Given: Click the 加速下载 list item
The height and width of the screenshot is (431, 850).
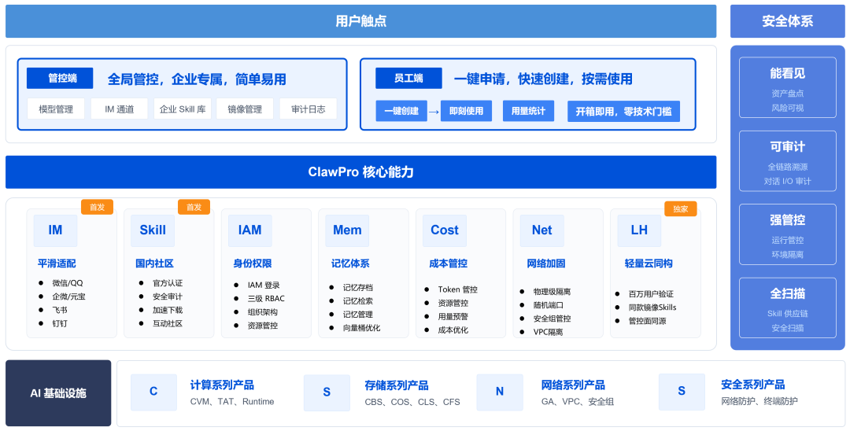Looking at the screenshot, I should tap(168, 310).
